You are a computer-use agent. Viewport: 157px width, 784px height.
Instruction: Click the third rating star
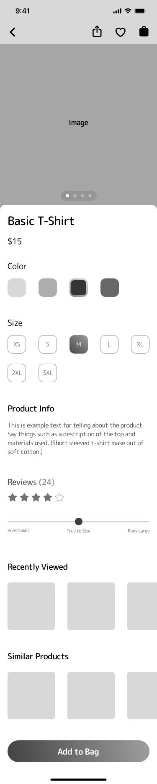36,498
